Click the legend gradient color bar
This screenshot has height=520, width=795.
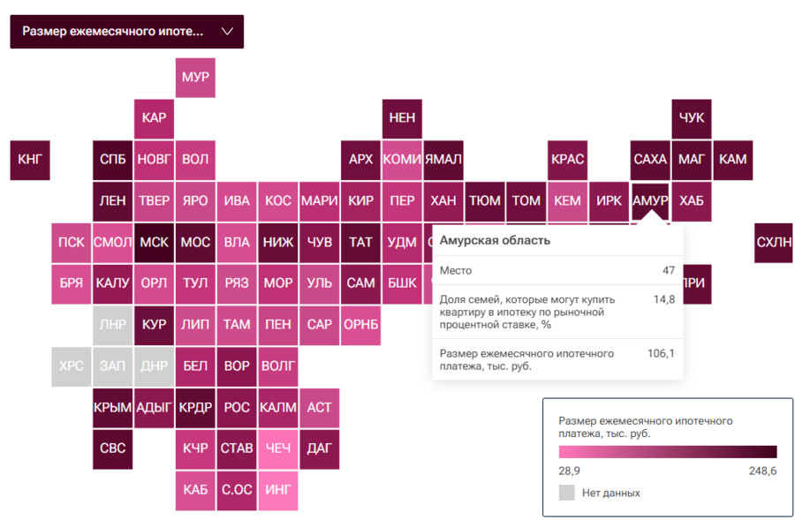click(x=668, y=451)
